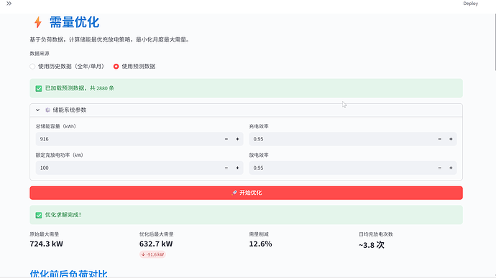Click the 12.6% 需量削减 value
This screenshot has height=278, width=496.
point(260,244)
